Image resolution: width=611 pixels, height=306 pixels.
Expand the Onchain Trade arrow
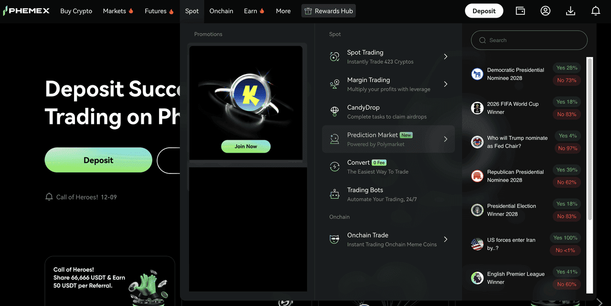point(445,239)
